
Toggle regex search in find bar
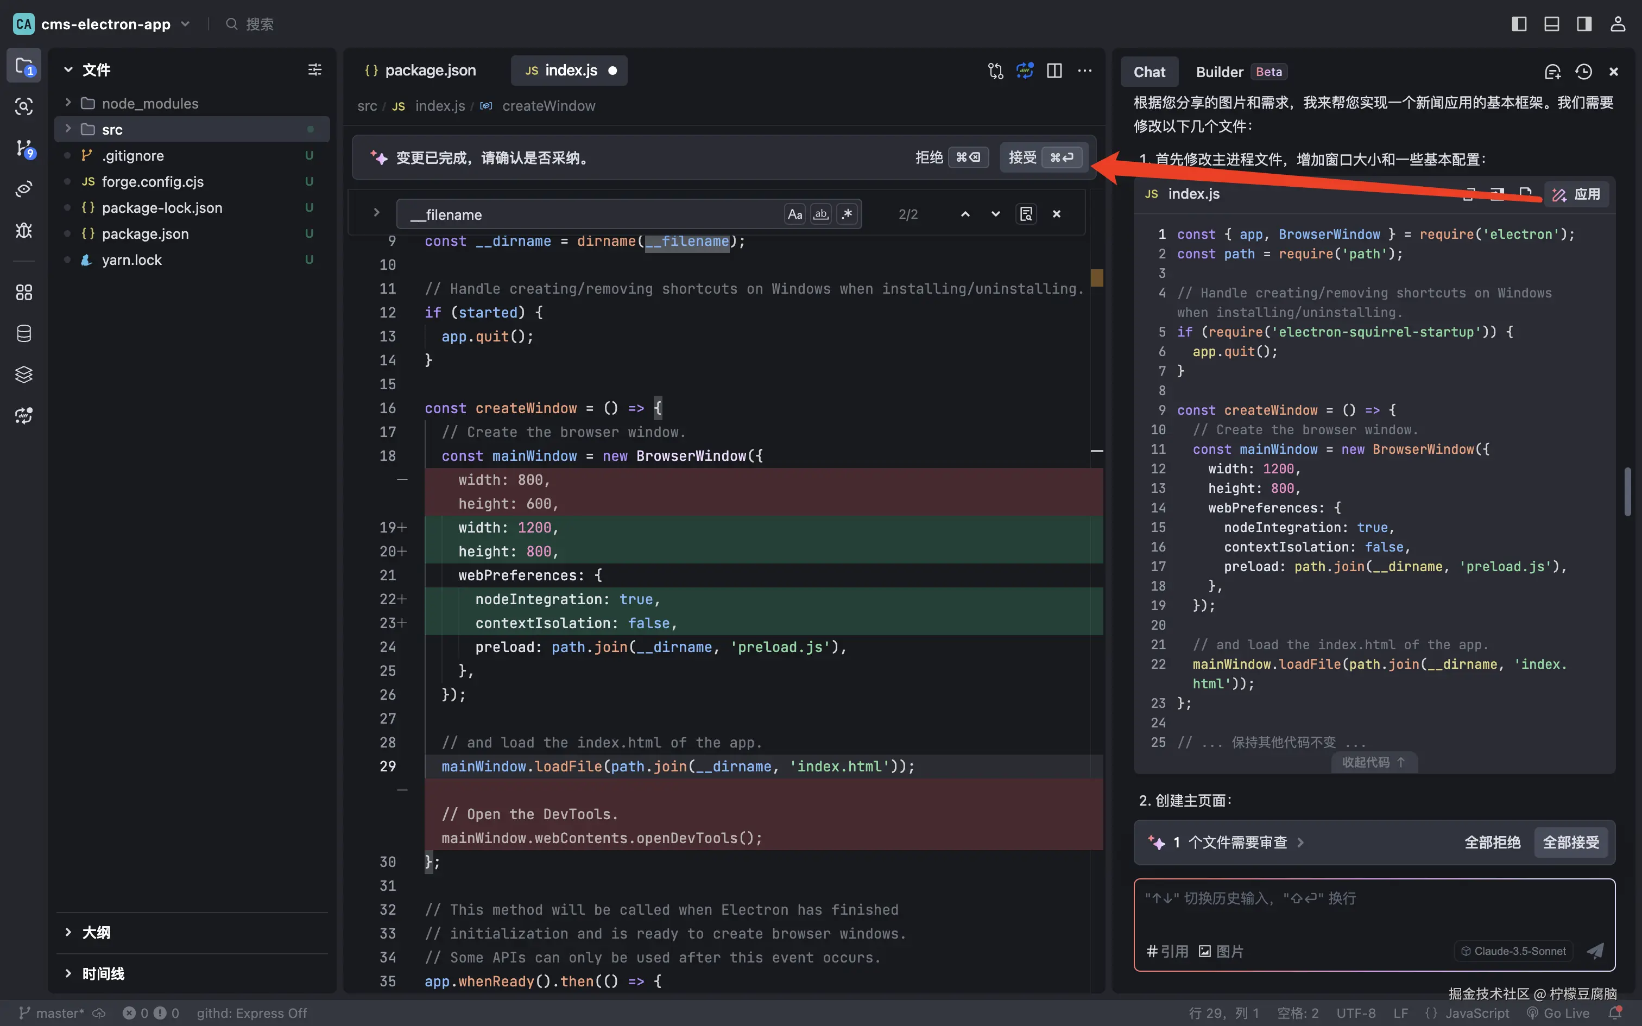click(x=848, y=214)
